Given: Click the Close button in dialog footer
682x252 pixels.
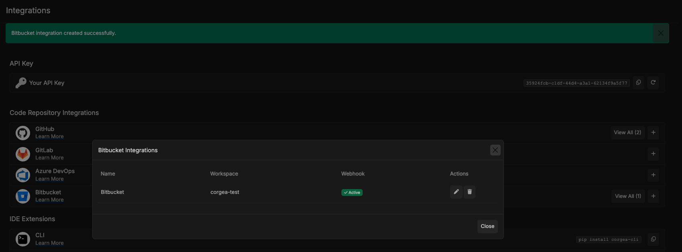Looking at the screenshot, I should coord(487,226).
